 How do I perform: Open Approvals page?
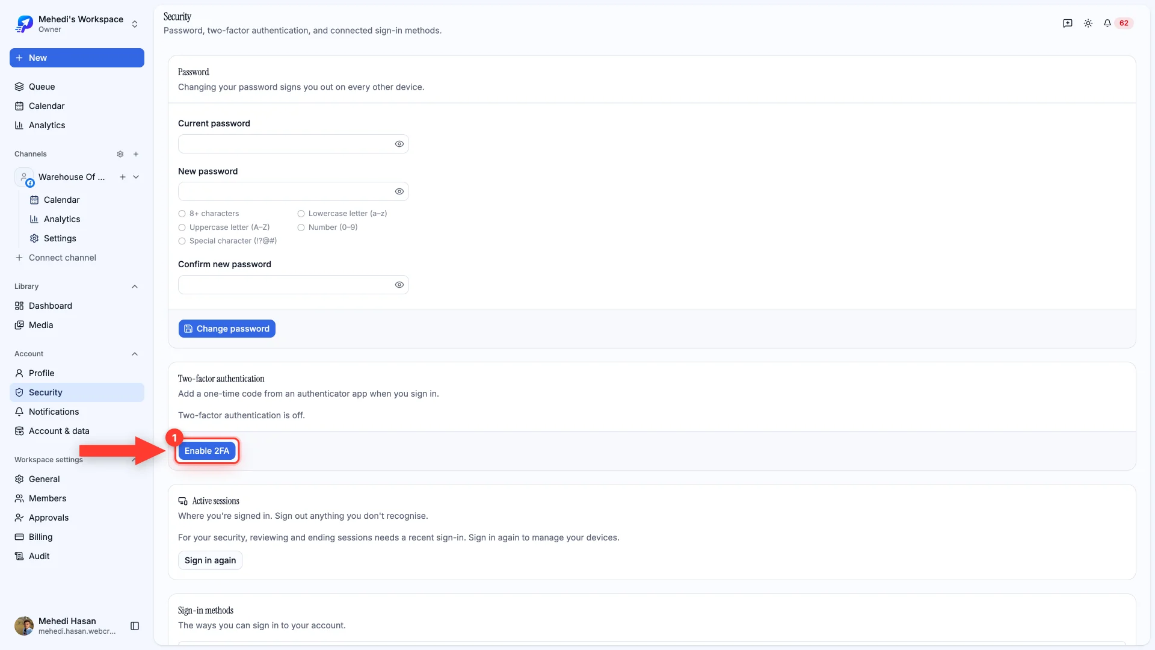pos(77,518)
